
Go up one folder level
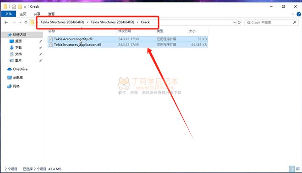[26, 22]
